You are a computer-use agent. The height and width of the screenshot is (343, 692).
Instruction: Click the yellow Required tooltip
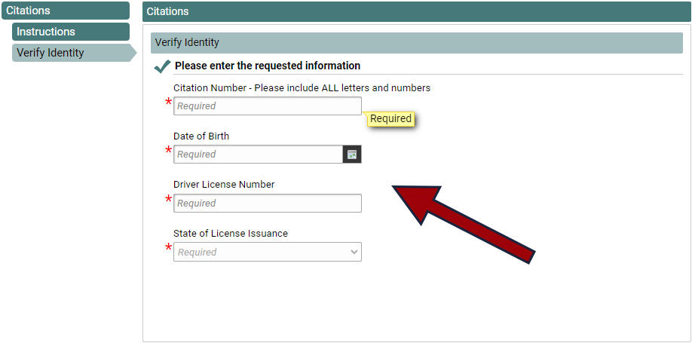[390, 119]
